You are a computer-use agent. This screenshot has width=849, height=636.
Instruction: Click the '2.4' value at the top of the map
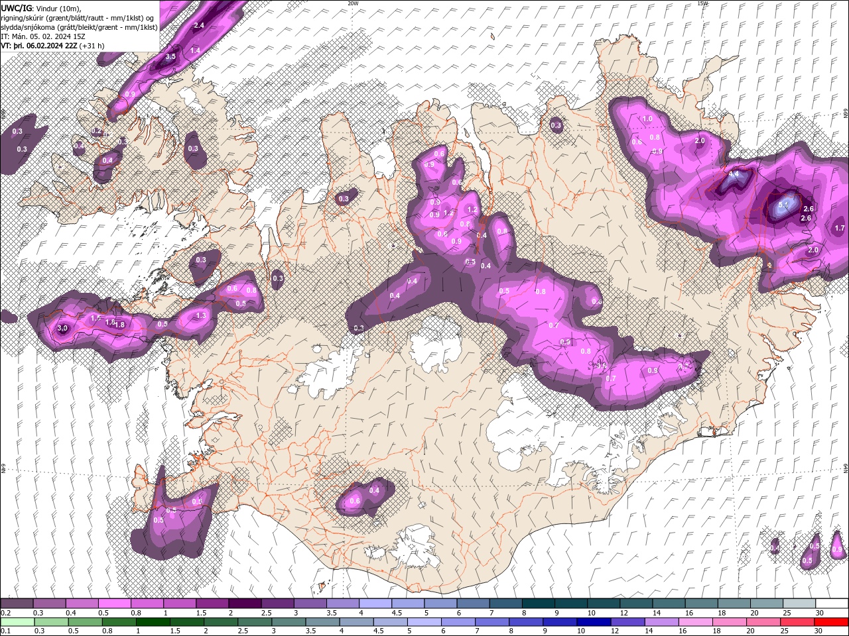(199, 25)
